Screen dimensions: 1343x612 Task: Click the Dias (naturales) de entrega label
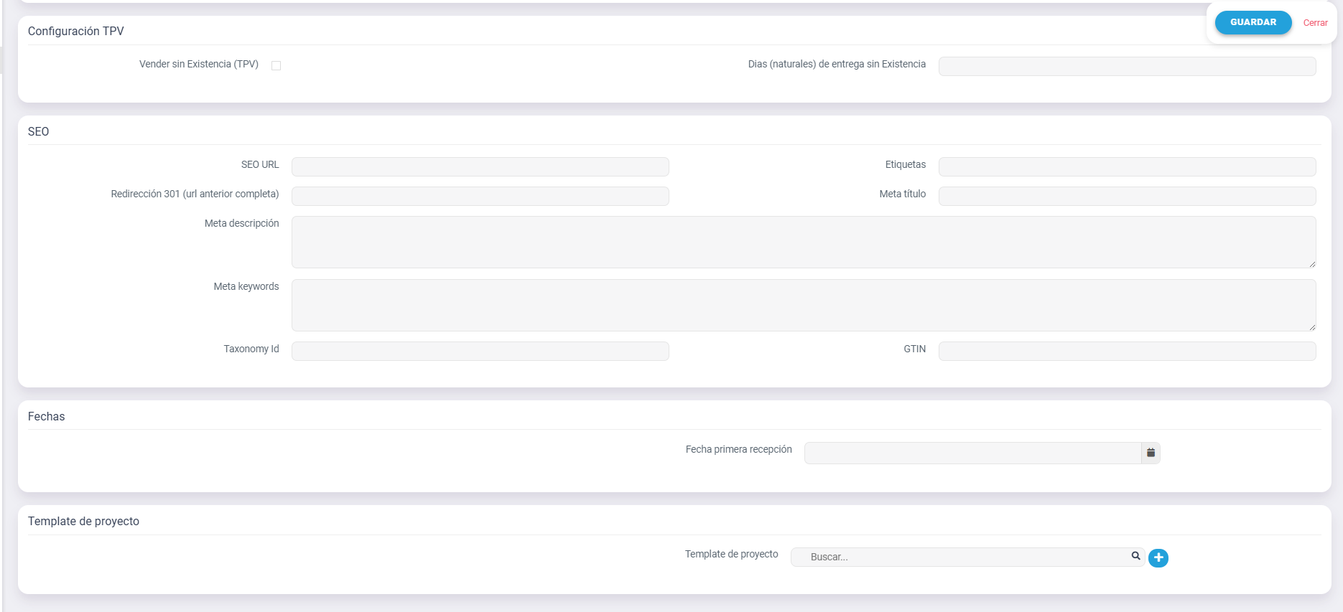pyautogui.click(x=837, y=64)
